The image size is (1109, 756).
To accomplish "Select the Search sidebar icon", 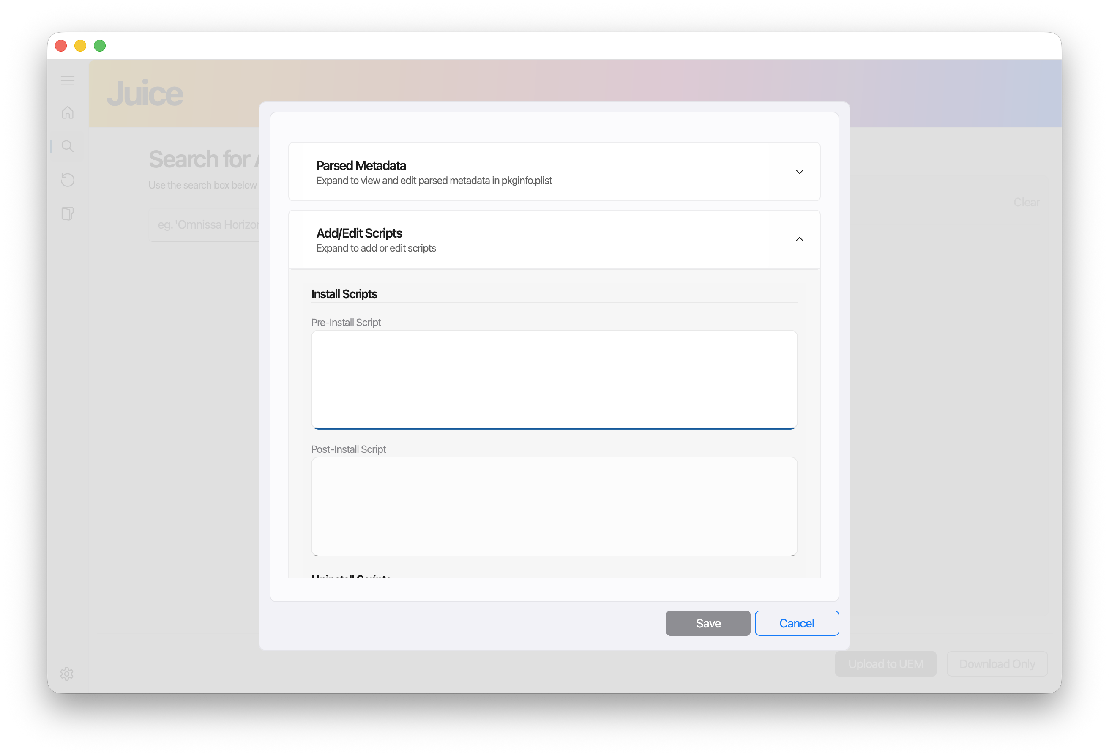I will 68,146.
